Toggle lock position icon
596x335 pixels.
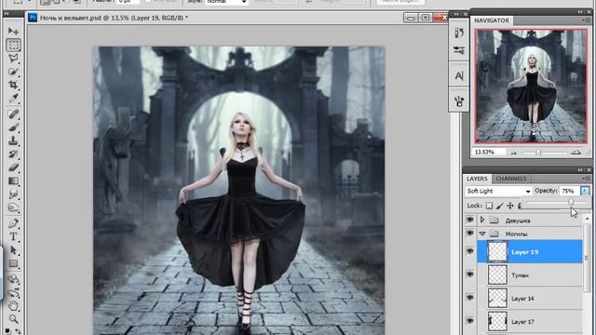pos(510,206)
